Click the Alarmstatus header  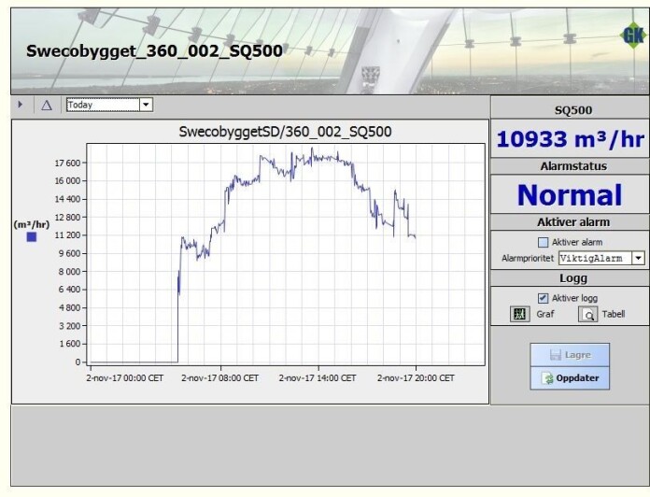coord(573,166)
